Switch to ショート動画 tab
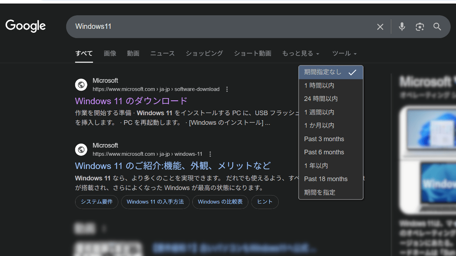Screen dimensions: 456x256 tap(253, 53)
